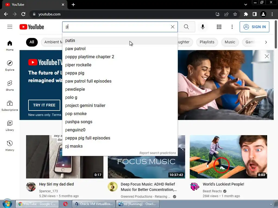Start voice search with the microphone icon
Screen dimensions: 278x208
coord(203,27)
